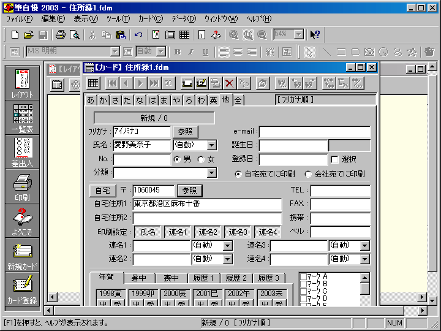Choose 会社宛てに印刷 option
Screen dimensions: 441x331
pyautogui.click(x=308, y=174)
